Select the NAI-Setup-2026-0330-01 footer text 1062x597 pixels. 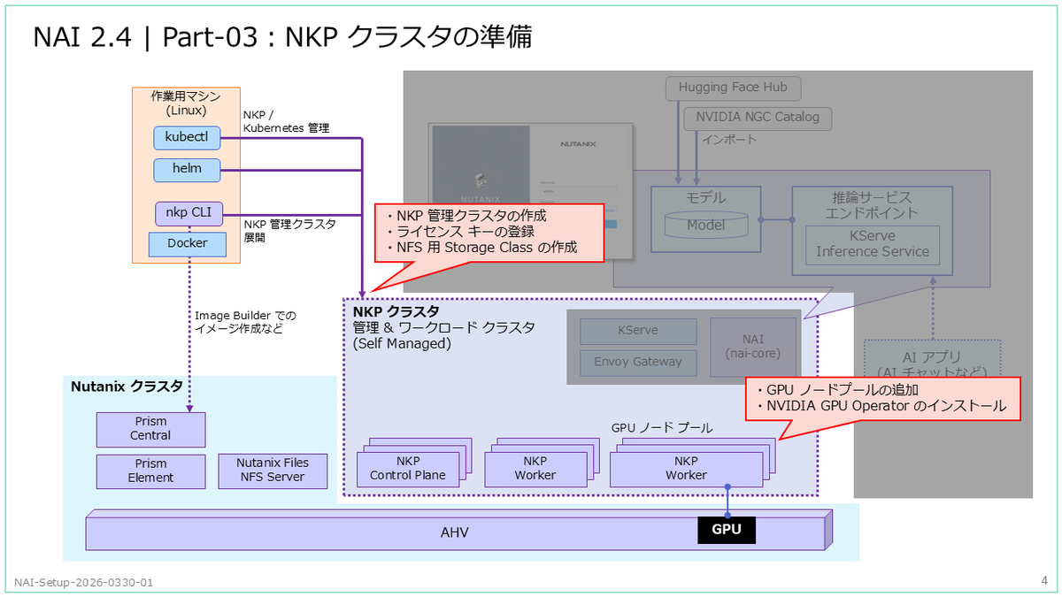[x=84, y=583]
